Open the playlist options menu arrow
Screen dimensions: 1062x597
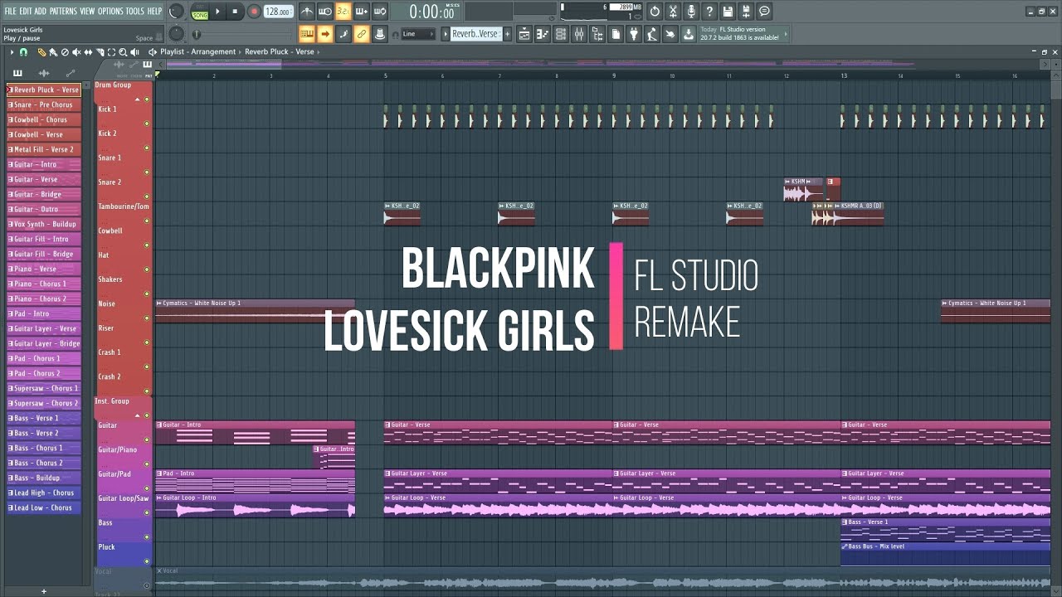pos(12,52)
